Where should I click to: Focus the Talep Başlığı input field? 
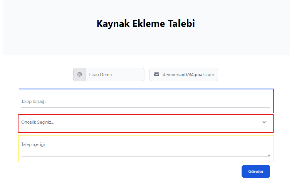[146, 101]
